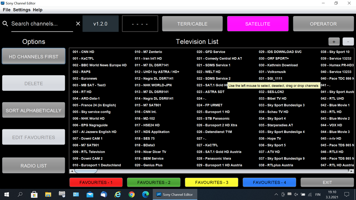The width and height of the screenshot is (356, 200).
Task: Open File Explorer from the taskbar
Action: click(x=48, y=195)
